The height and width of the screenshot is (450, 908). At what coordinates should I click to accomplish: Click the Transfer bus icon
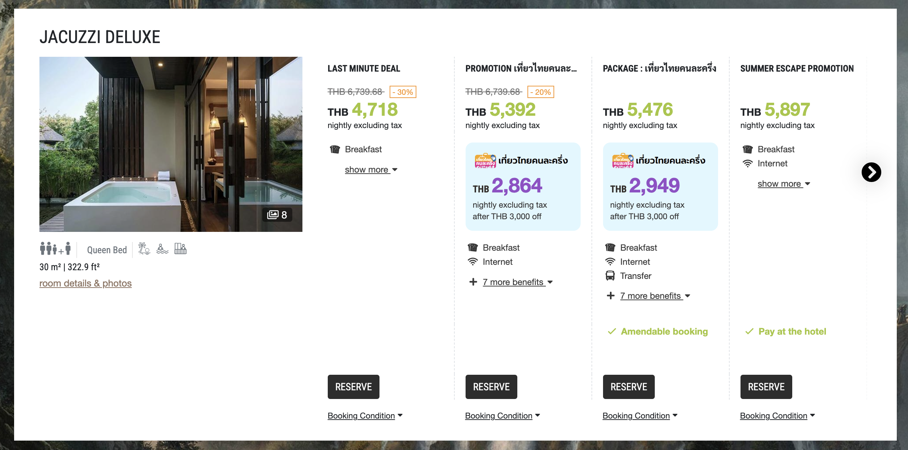point(610,276)
